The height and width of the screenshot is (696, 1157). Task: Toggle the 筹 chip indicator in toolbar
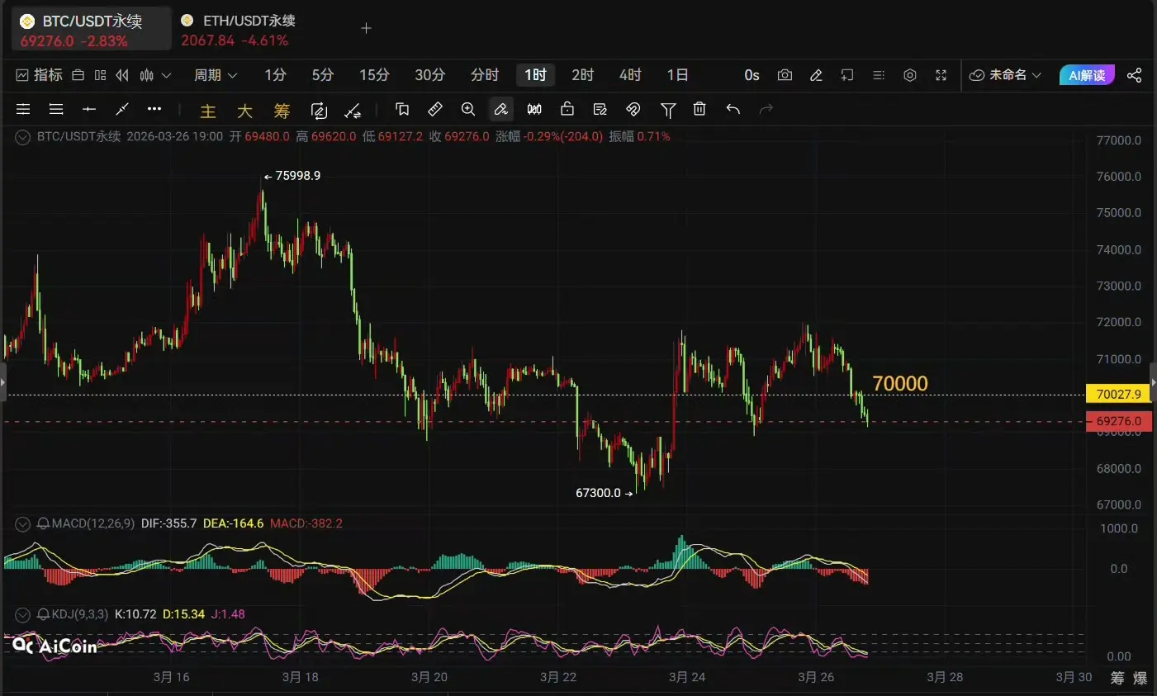282,111
